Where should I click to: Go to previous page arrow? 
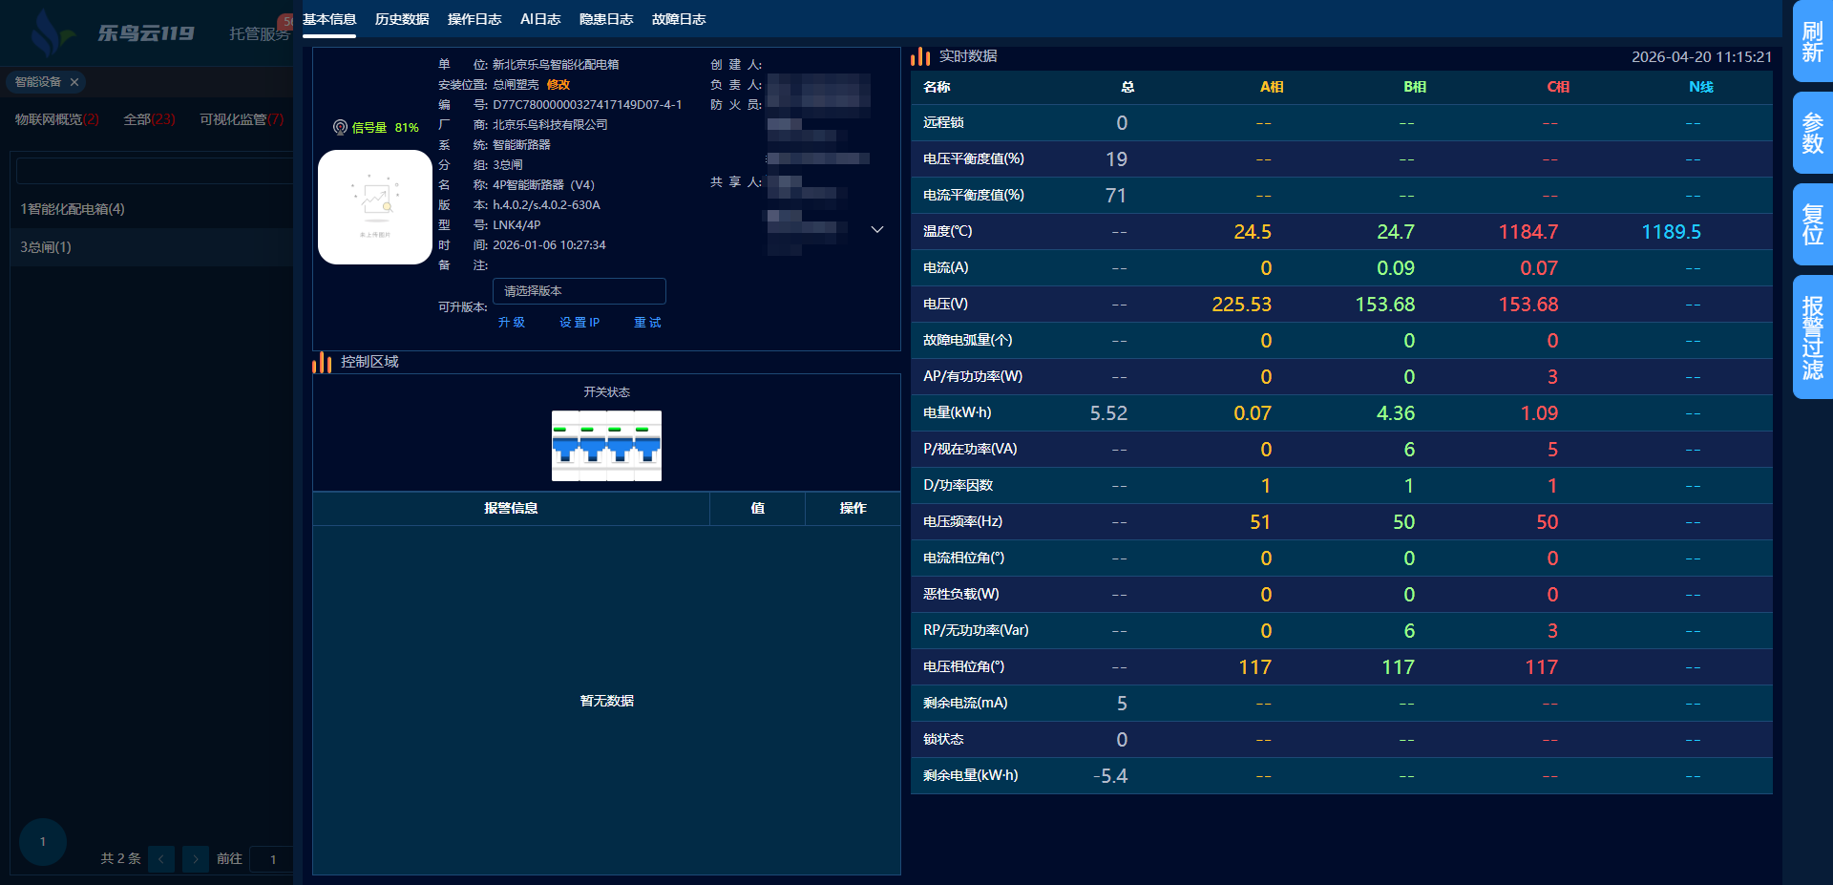[161, 858]
